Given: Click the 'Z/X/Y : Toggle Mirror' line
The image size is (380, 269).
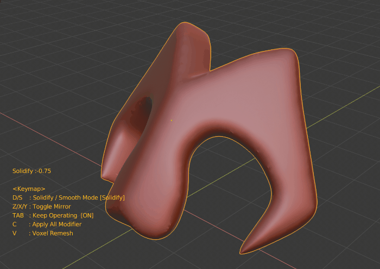Looking at the screenshot, I should click(x=42, y=207).
